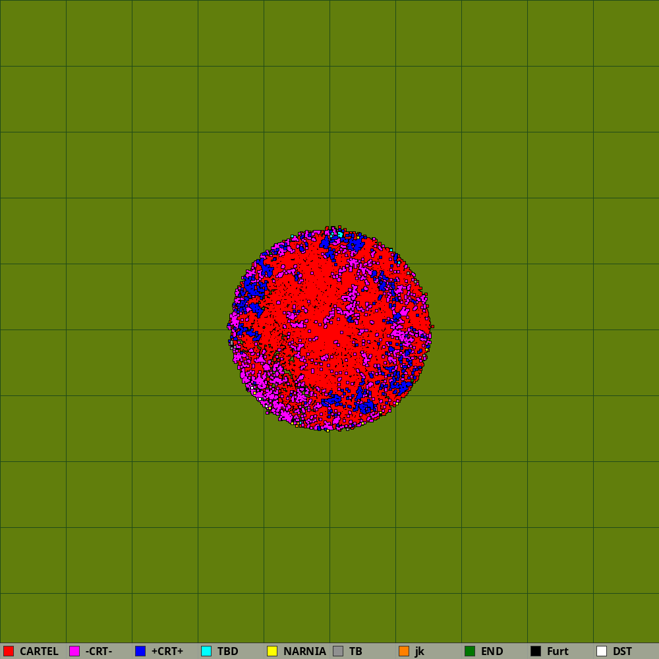
Task: Click the white DST color swatch
Action: coord(602,651)
